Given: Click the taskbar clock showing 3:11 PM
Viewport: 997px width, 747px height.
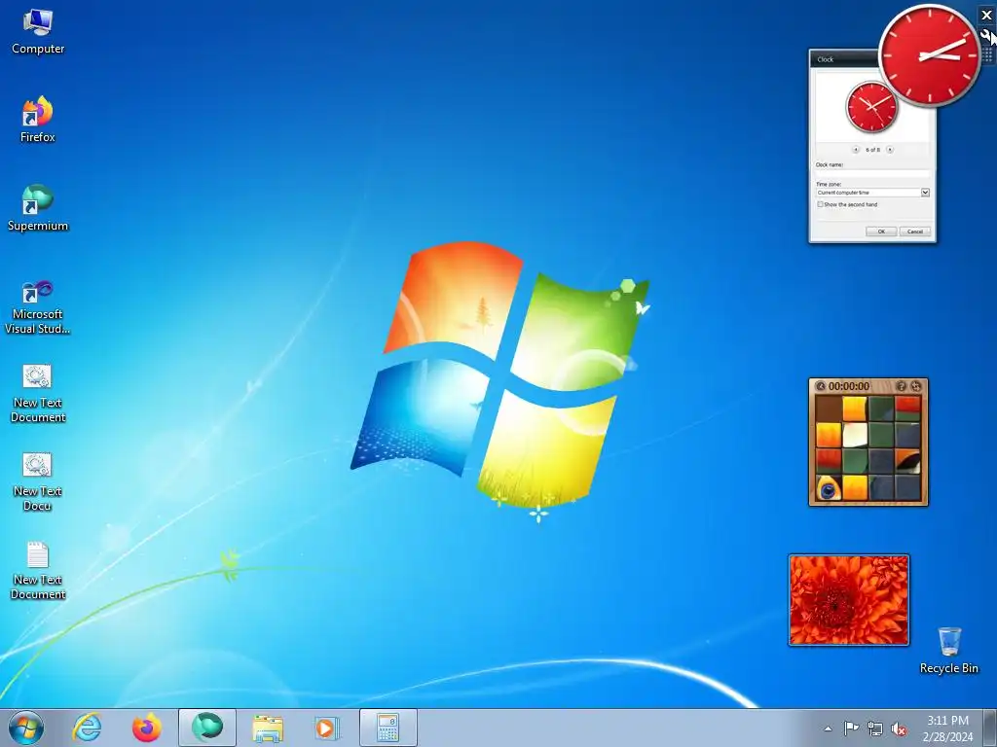Looking at the screenshot, I should 947,729.
